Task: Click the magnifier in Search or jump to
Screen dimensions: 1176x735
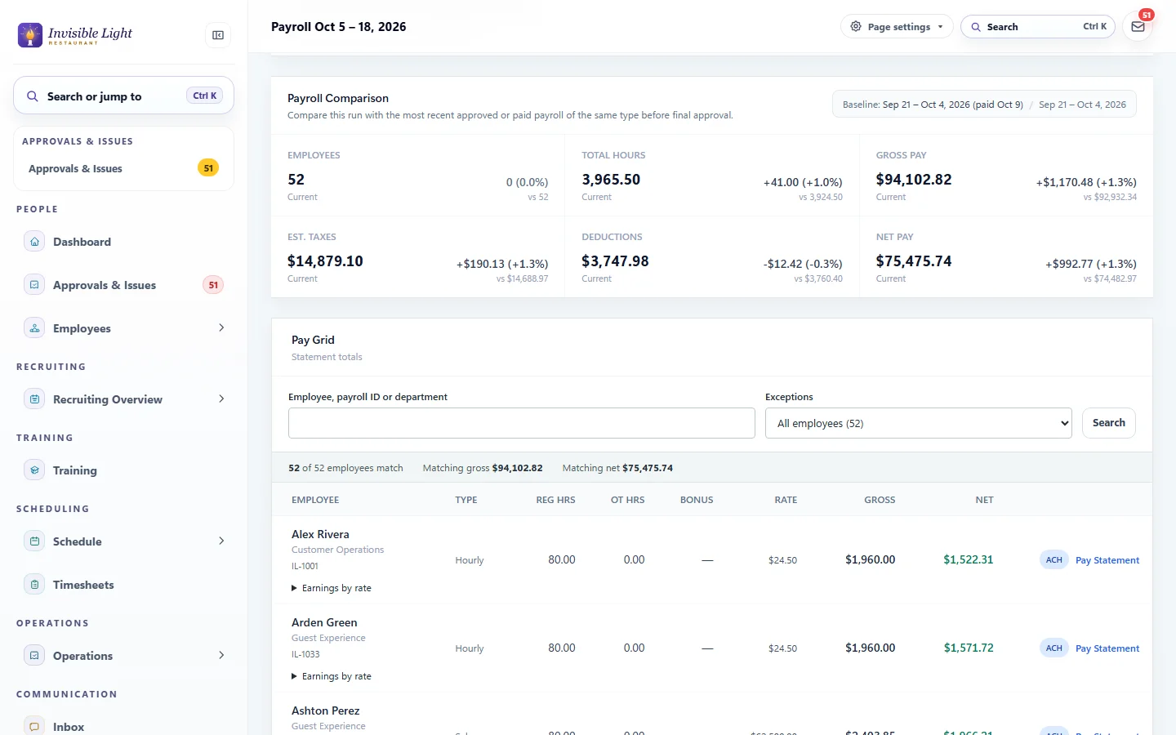Action: click(x=33, y=96)
